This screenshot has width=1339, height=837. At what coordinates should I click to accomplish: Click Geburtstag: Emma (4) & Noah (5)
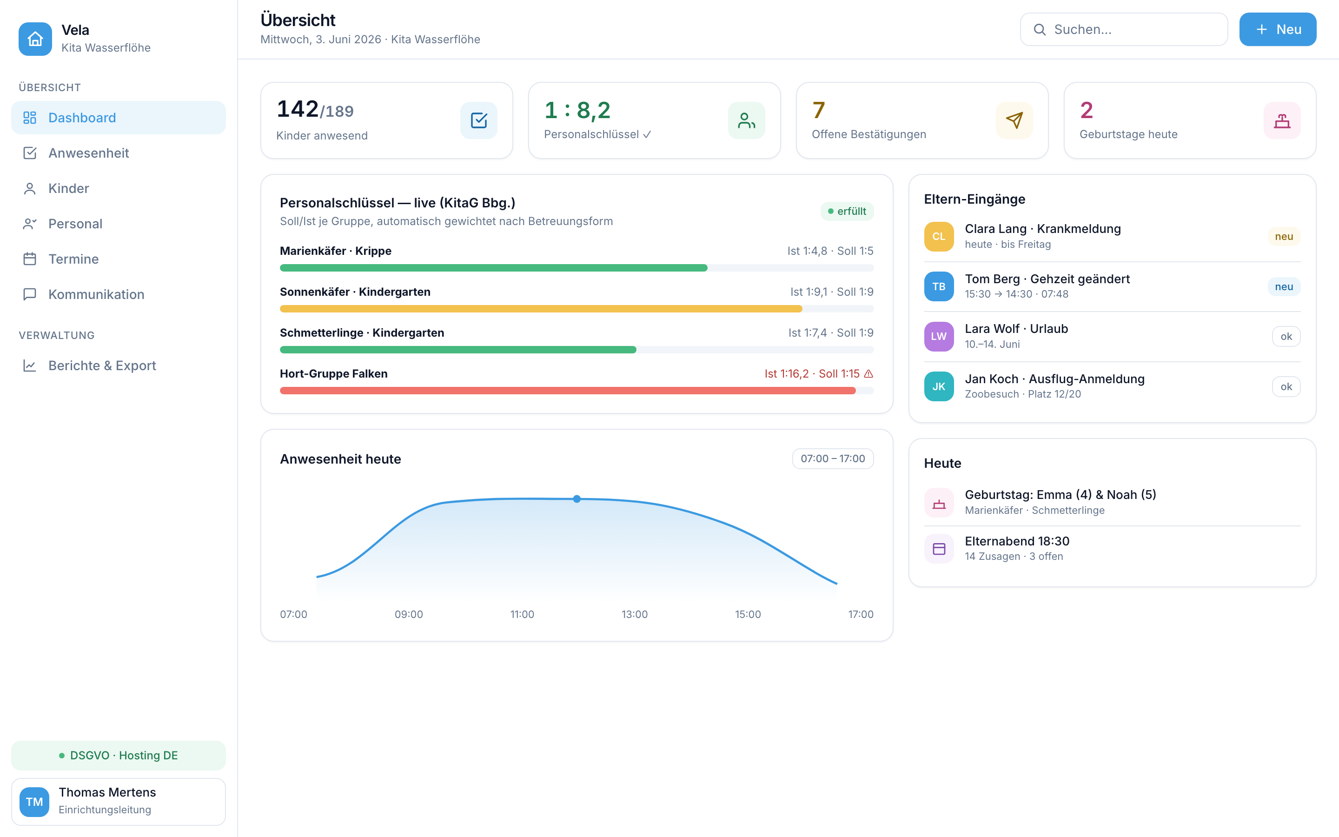tap(1112, 503)
